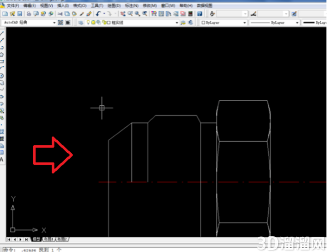Viewport: 327px width, 252px height.
Task: Open the 绘图(D) menu
Action: (114, 5)
